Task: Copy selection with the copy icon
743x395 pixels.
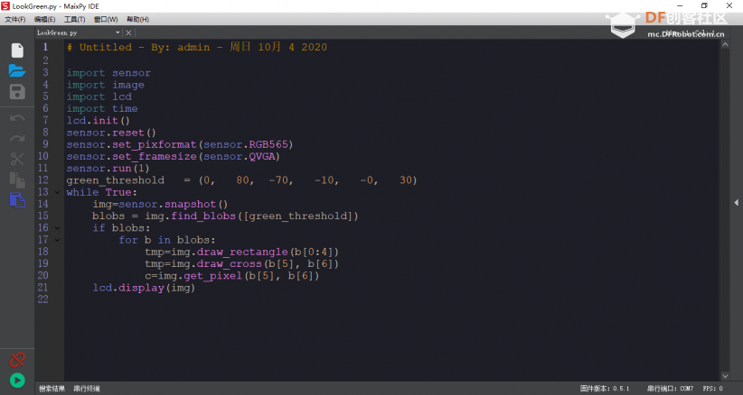Action: (x=17, y=179)
